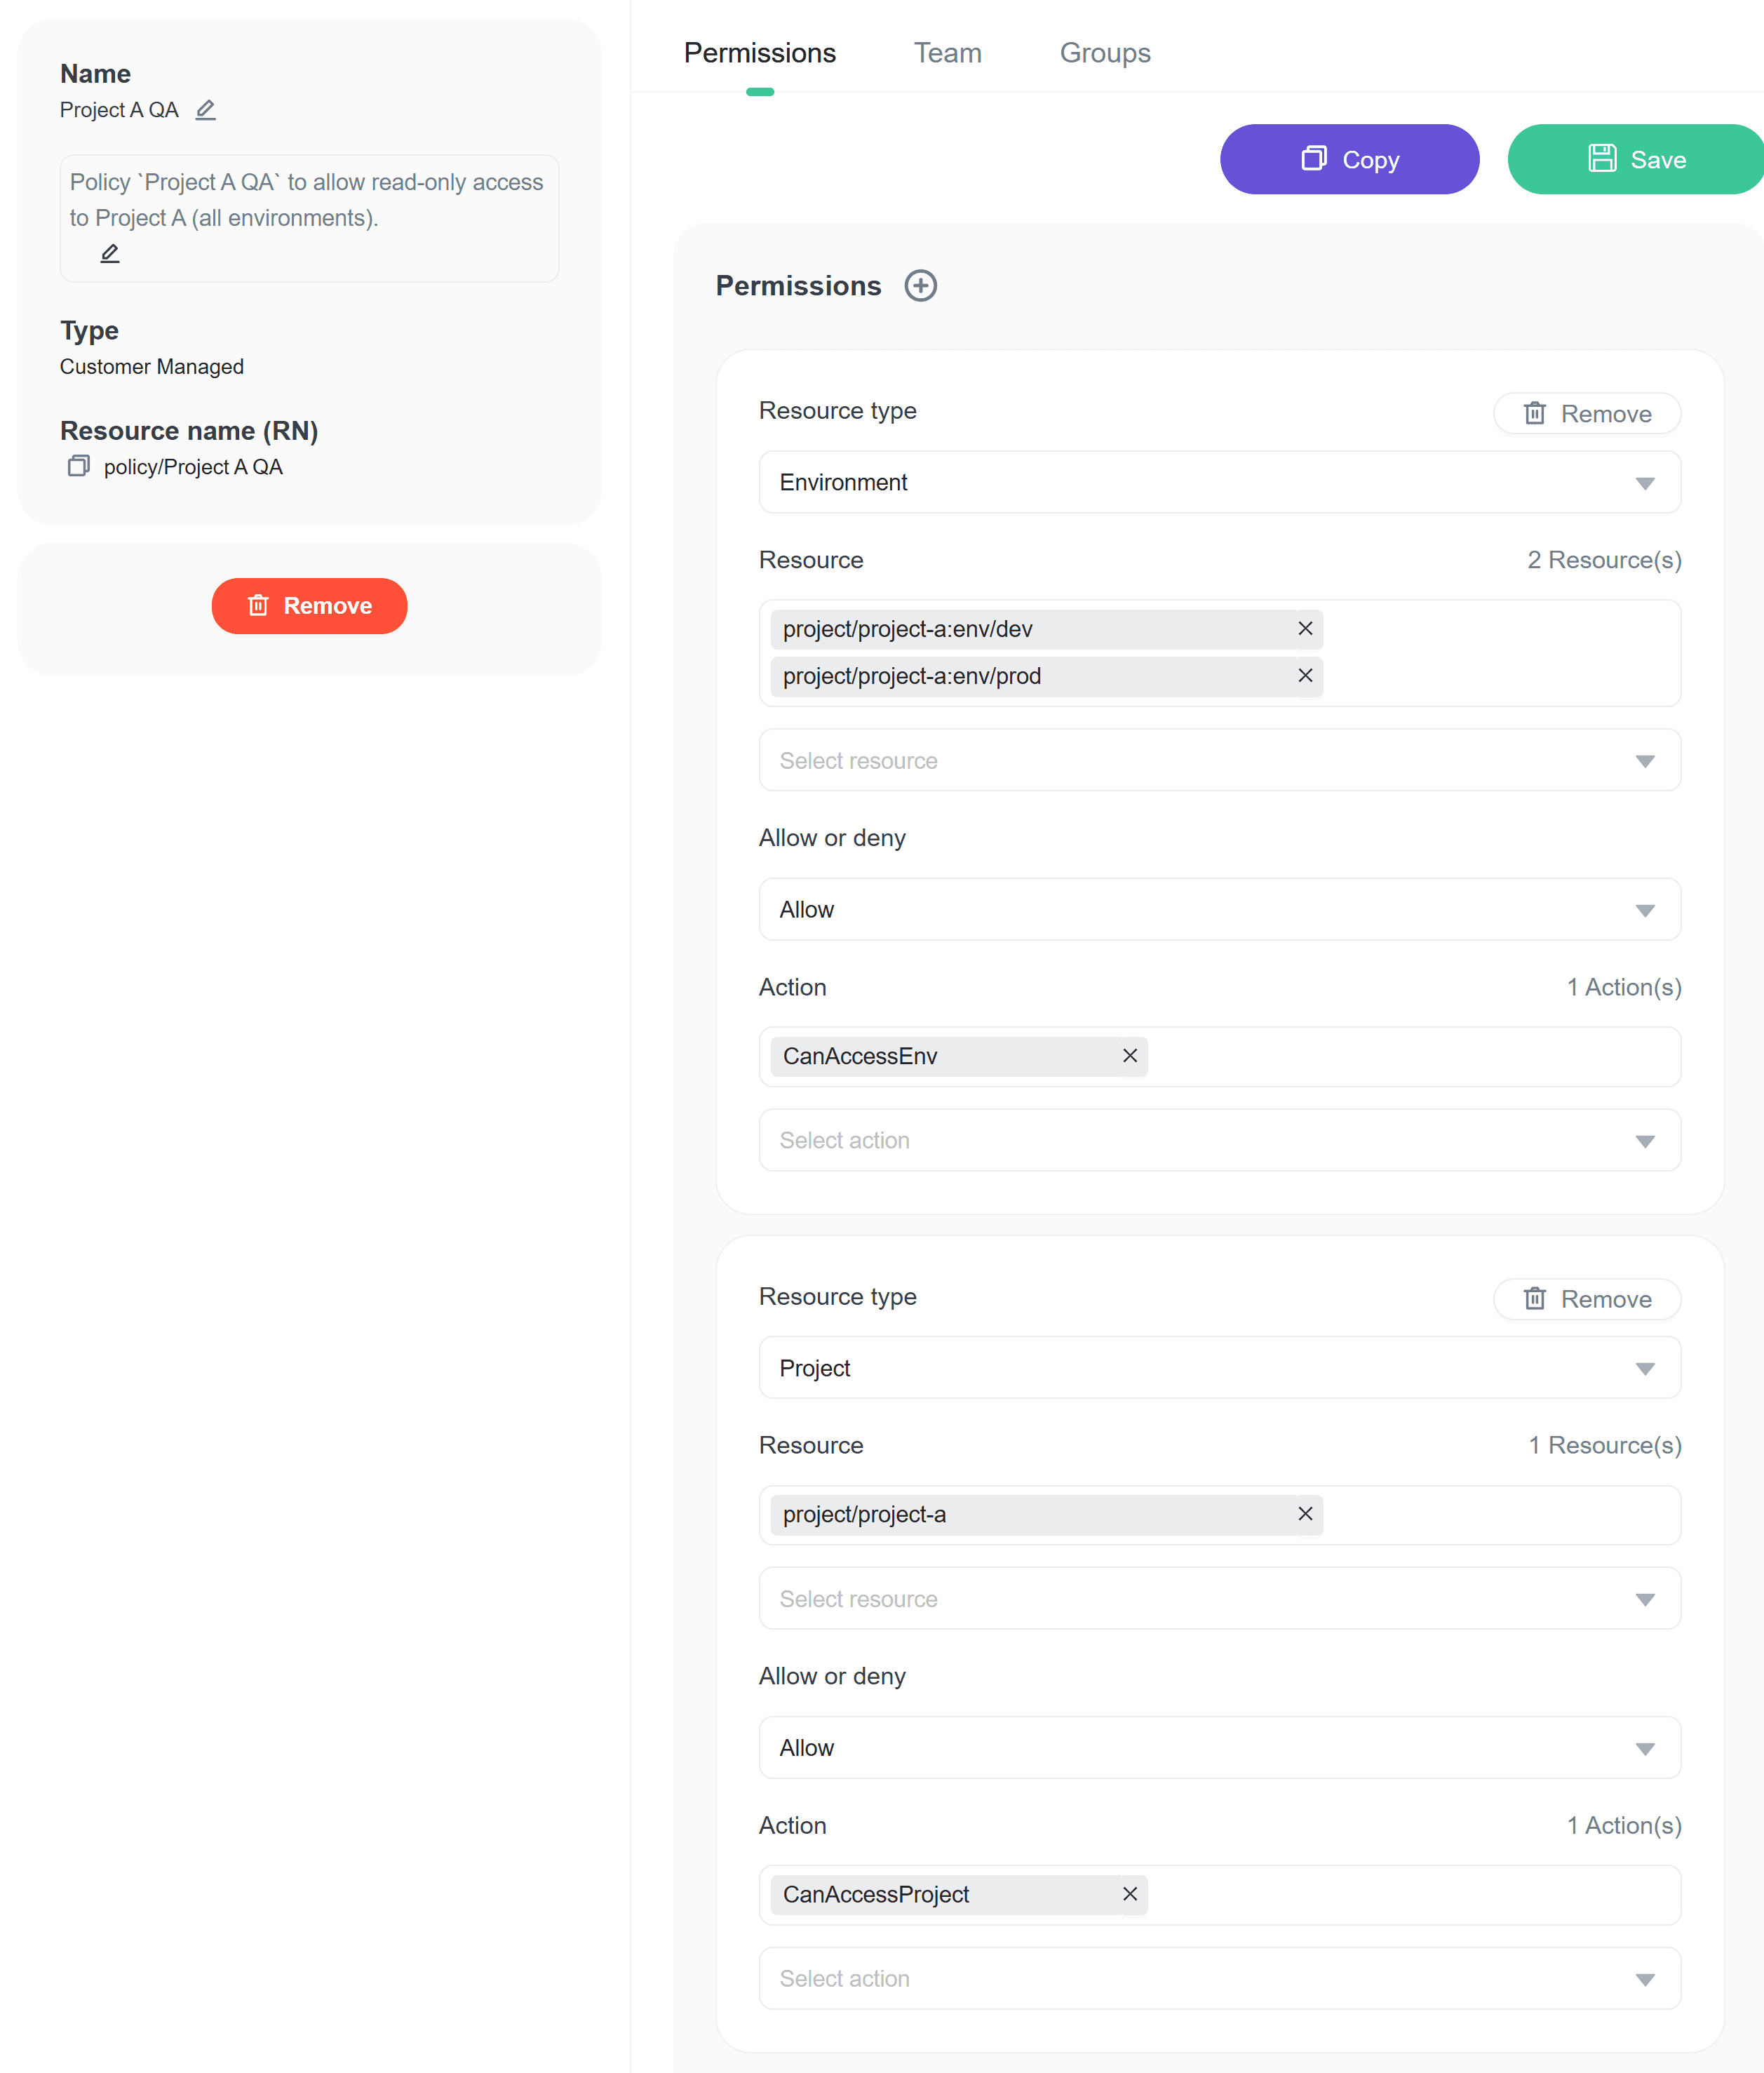Remove the CanAccessEnv action tag
Viewport: 1764px width, 2073px height.
(x=1130, y=1056)
